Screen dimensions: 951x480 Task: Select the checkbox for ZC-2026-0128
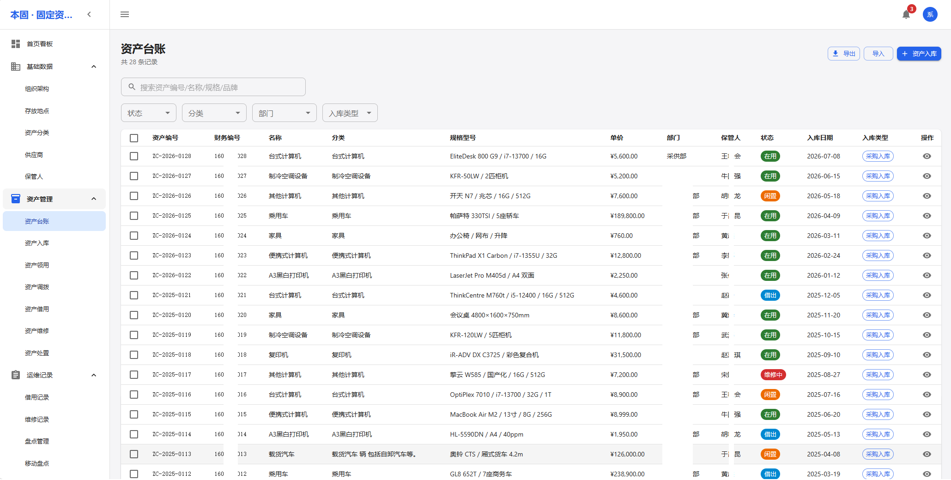pyautogui.click(x=134, y=156)
